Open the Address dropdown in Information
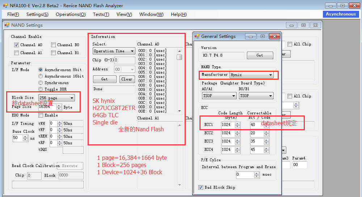The height and width of the screenshot is (197, 362). click(x=125, y=69)
